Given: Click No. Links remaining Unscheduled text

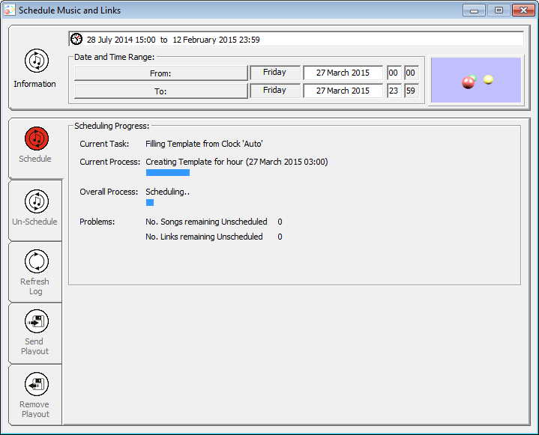Looking at the screenshot, I should [x=204, y=237].
